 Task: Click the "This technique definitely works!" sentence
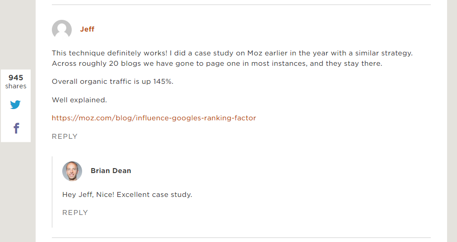[x=110, y=53]
